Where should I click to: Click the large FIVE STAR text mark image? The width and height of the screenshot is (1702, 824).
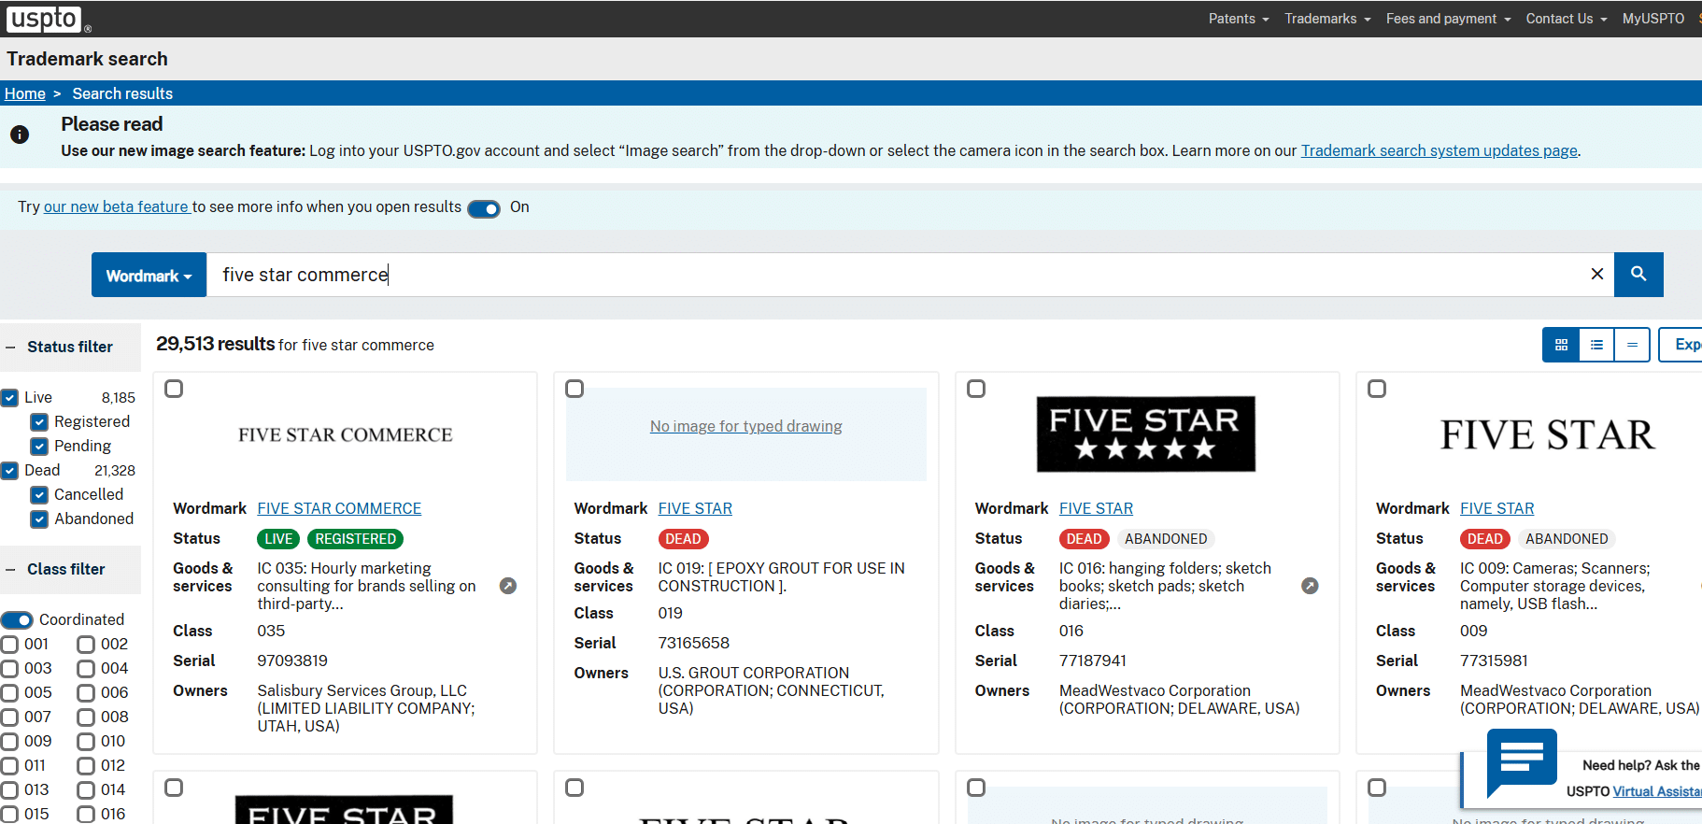pyautogui.click(x=1548, y=434)
